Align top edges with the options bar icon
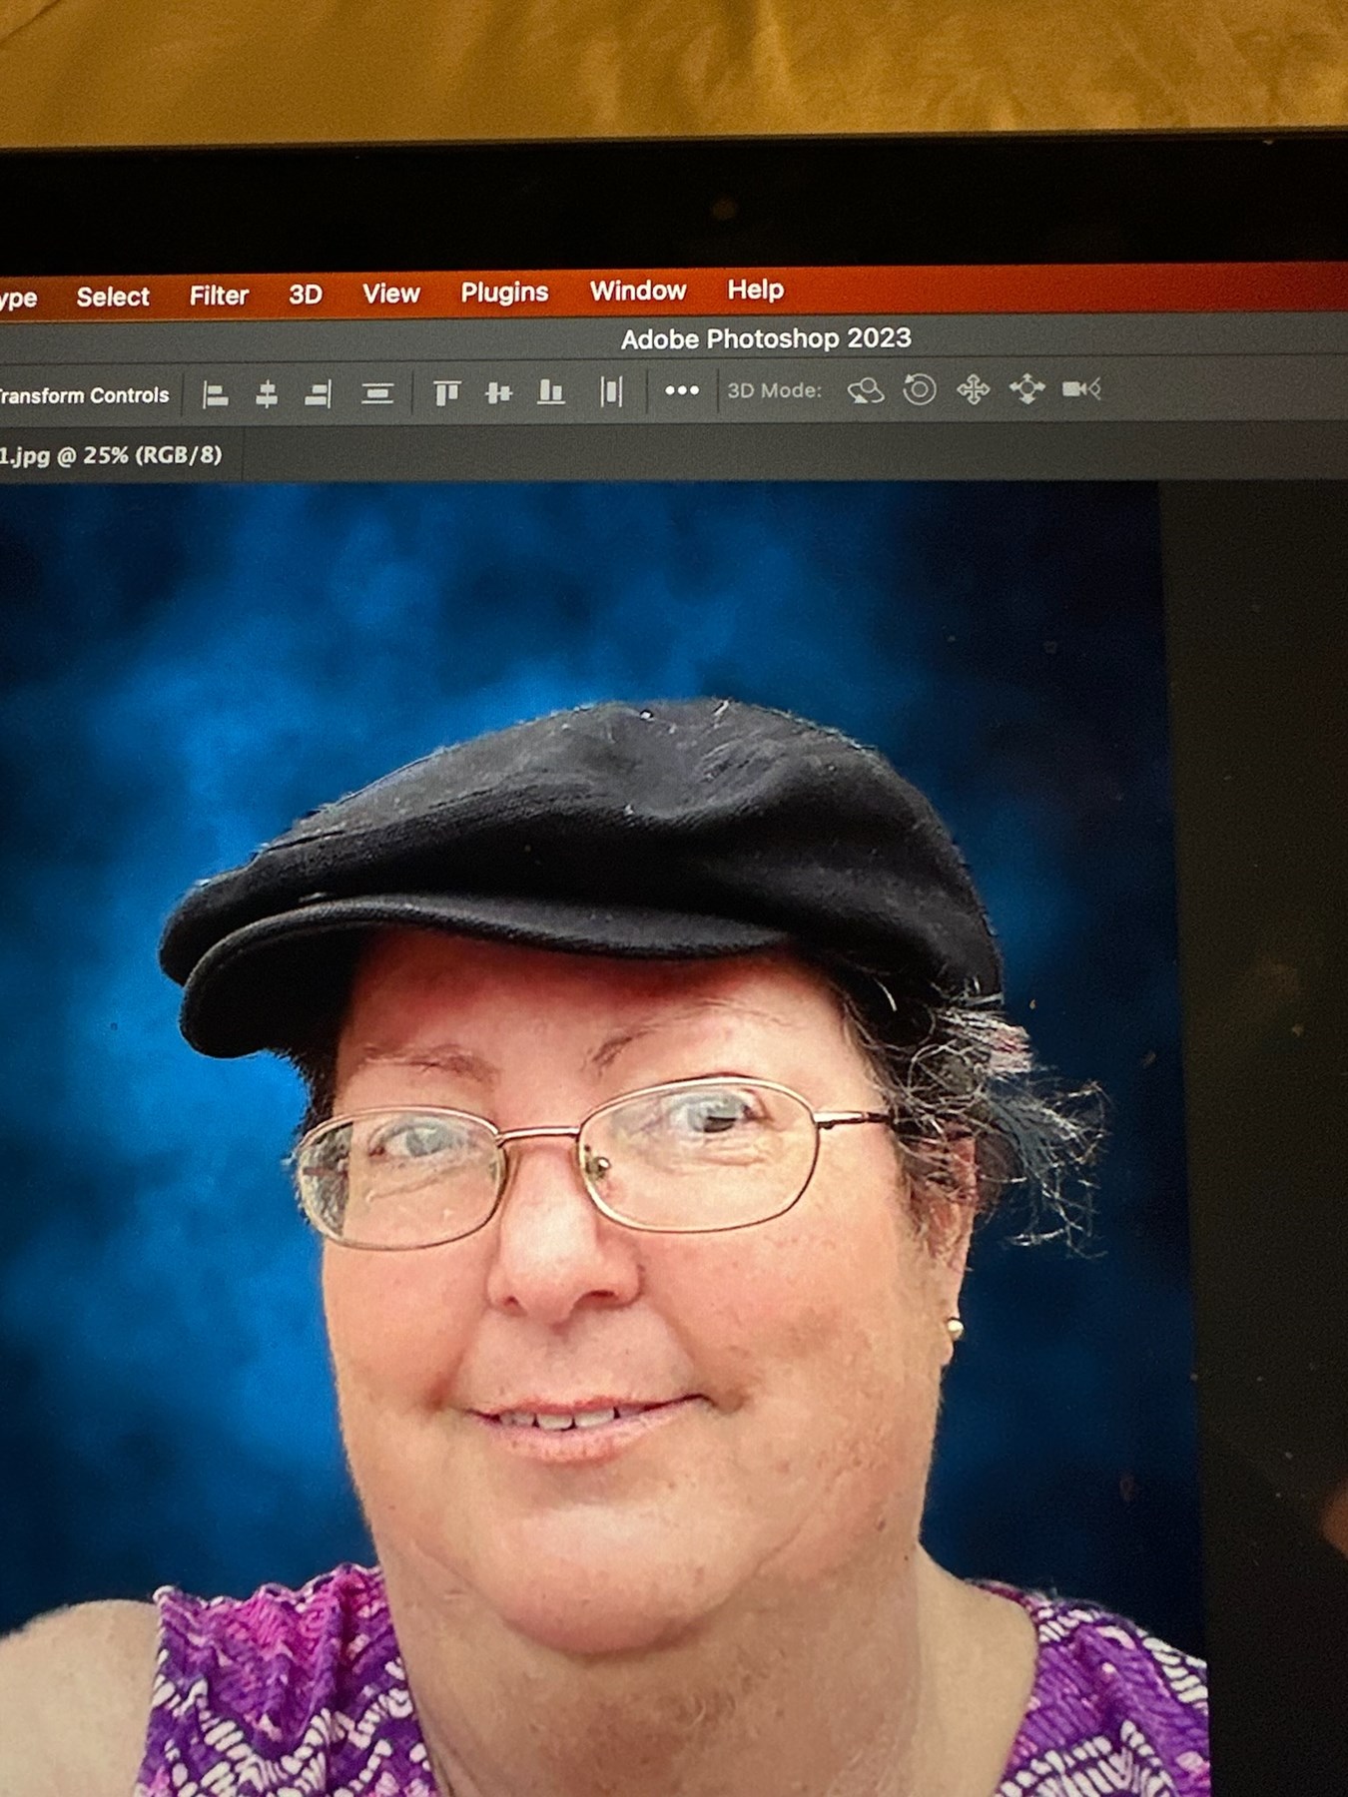This screenshot has width=1348, height=1797. click(x=446, y=392)
